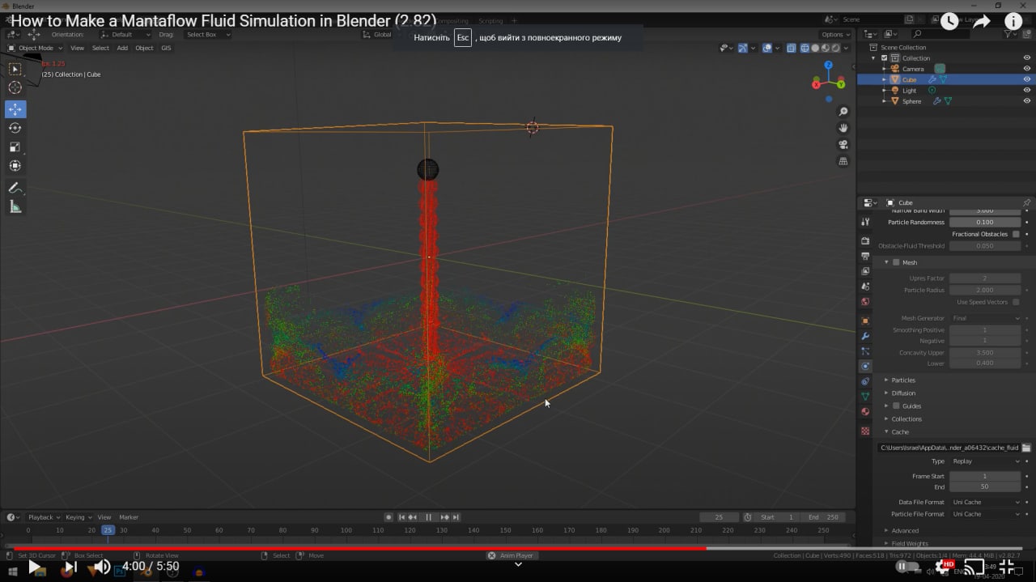Toggle camera view icon in viewport
The image size is (1036, 582).
(843, 145)
